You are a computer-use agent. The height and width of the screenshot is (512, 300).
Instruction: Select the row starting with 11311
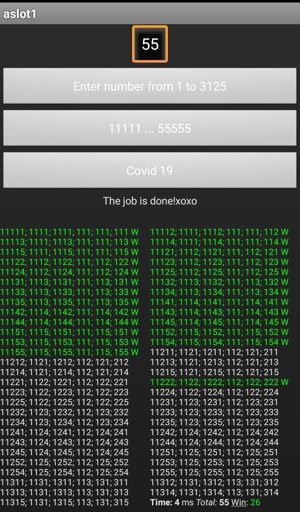coord(65,482)
